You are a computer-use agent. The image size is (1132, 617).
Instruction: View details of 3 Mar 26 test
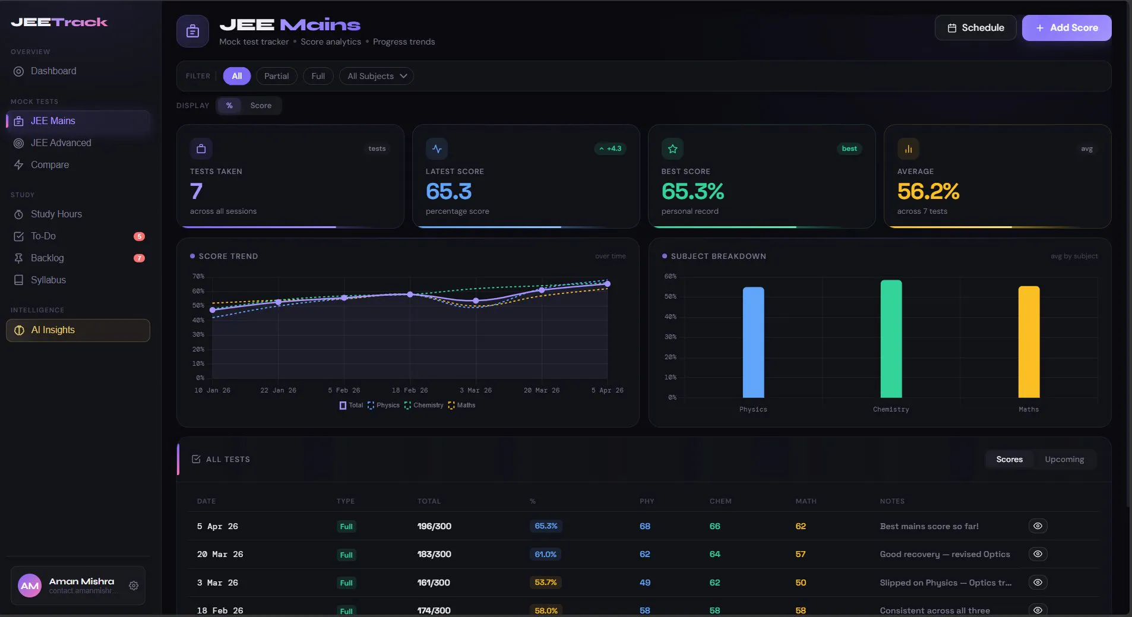(1038, 583)
